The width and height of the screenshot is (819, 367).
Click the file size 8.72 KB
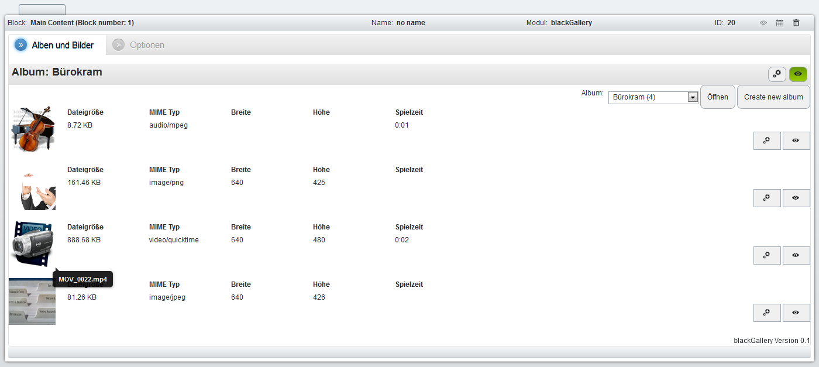(x=80, y=125)
